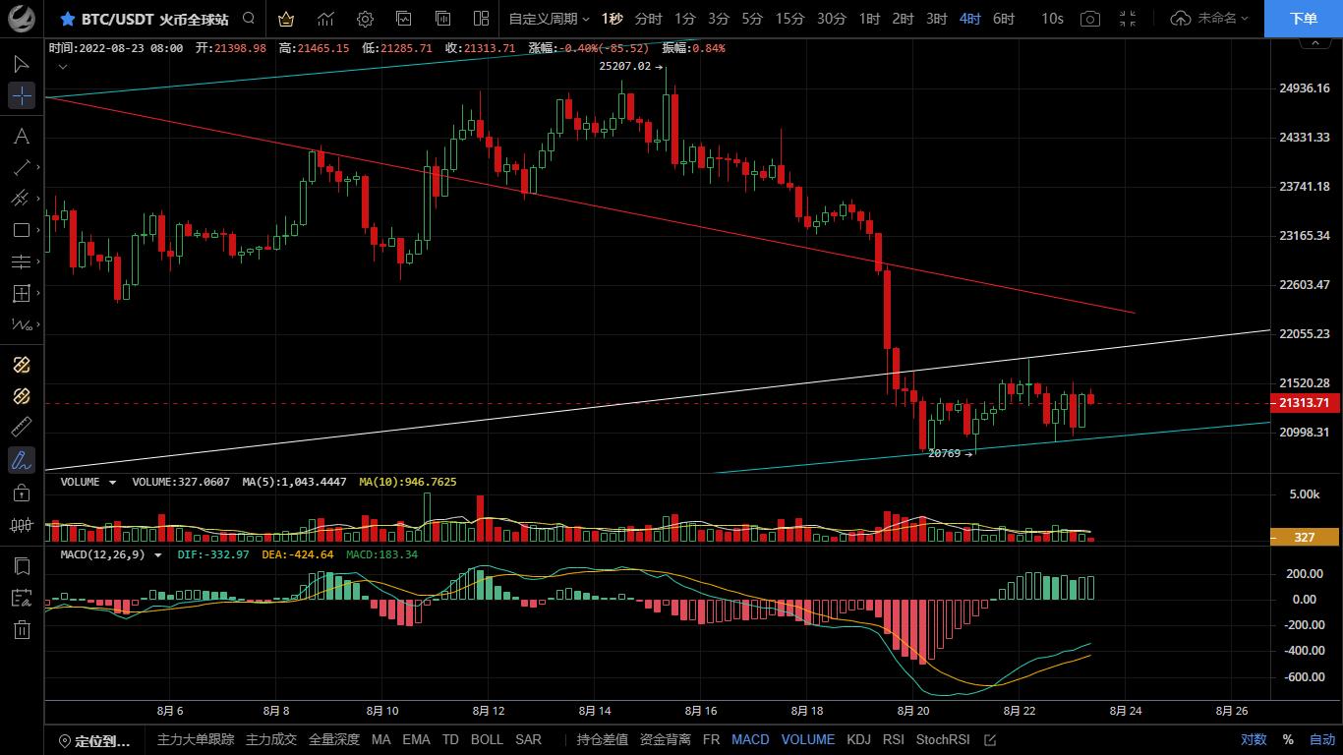Open 主力大单跟踪 at the bottom bar
Screen dimensions: 1343x755
click(196, 740)
